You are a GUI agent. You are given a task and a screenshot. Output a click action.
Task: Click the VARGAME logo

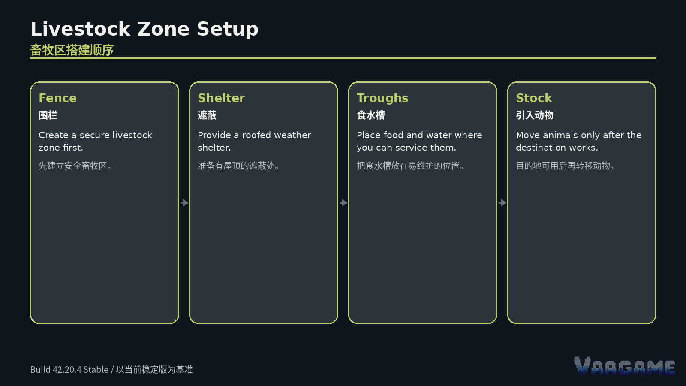625,366
